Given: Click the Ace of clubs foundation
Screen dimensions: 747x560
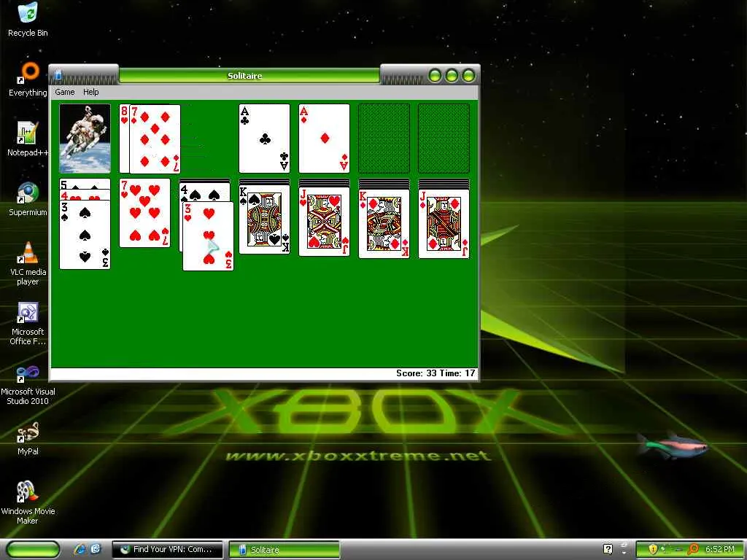Looking at the screenshot, I should [264, 138].
